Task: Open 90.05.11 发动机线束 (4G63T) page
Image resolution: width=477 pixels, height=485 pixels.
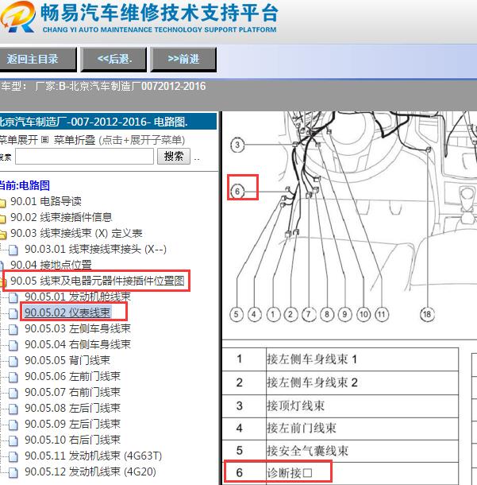Action: click(x=93, y=456)
